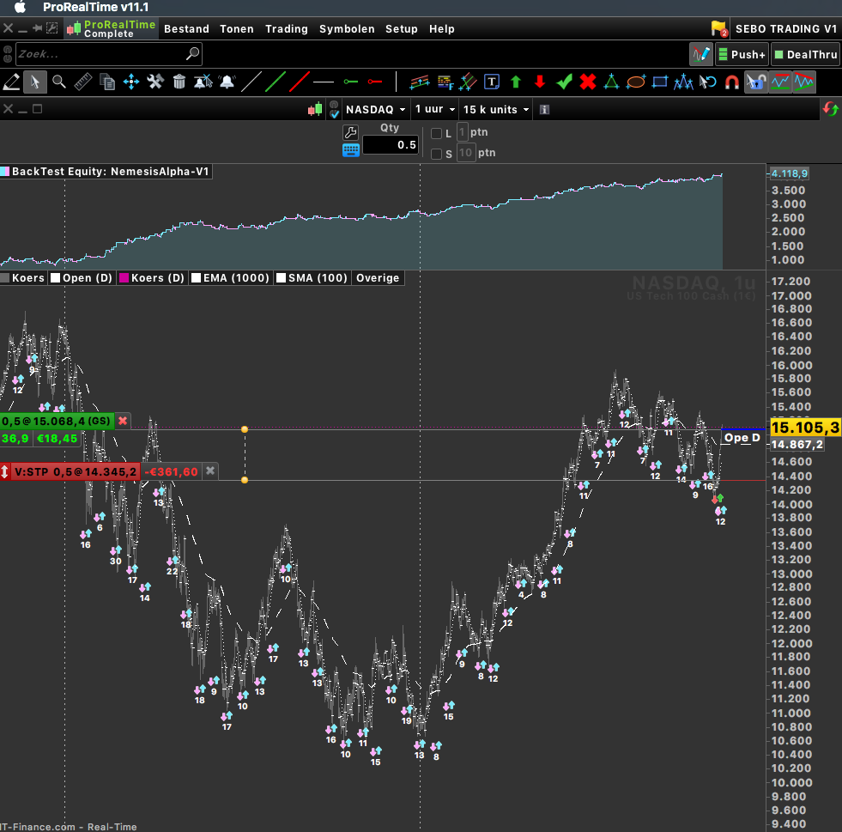Click the EMA (1000) indicator label
This screenshot has height=832, width=842.
tap(236, 278)
